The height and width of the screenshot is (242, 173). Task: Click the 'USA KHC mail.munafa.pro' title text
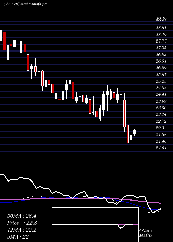coord(25,4)
